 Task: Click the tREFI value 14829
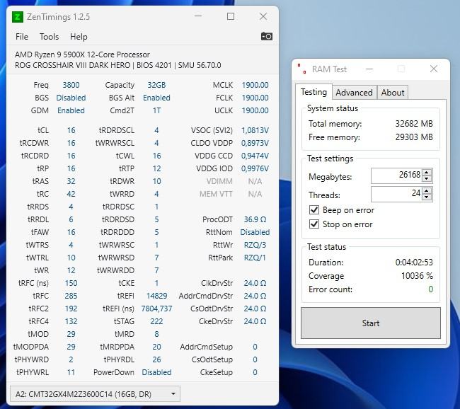click(x=156, y=296)
